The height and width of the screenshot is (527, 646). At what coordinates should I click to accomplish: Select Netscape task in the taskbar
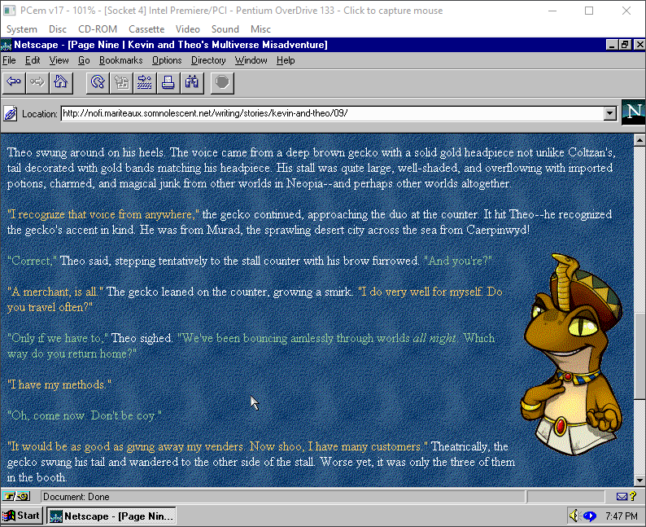[x=111, y=516]
